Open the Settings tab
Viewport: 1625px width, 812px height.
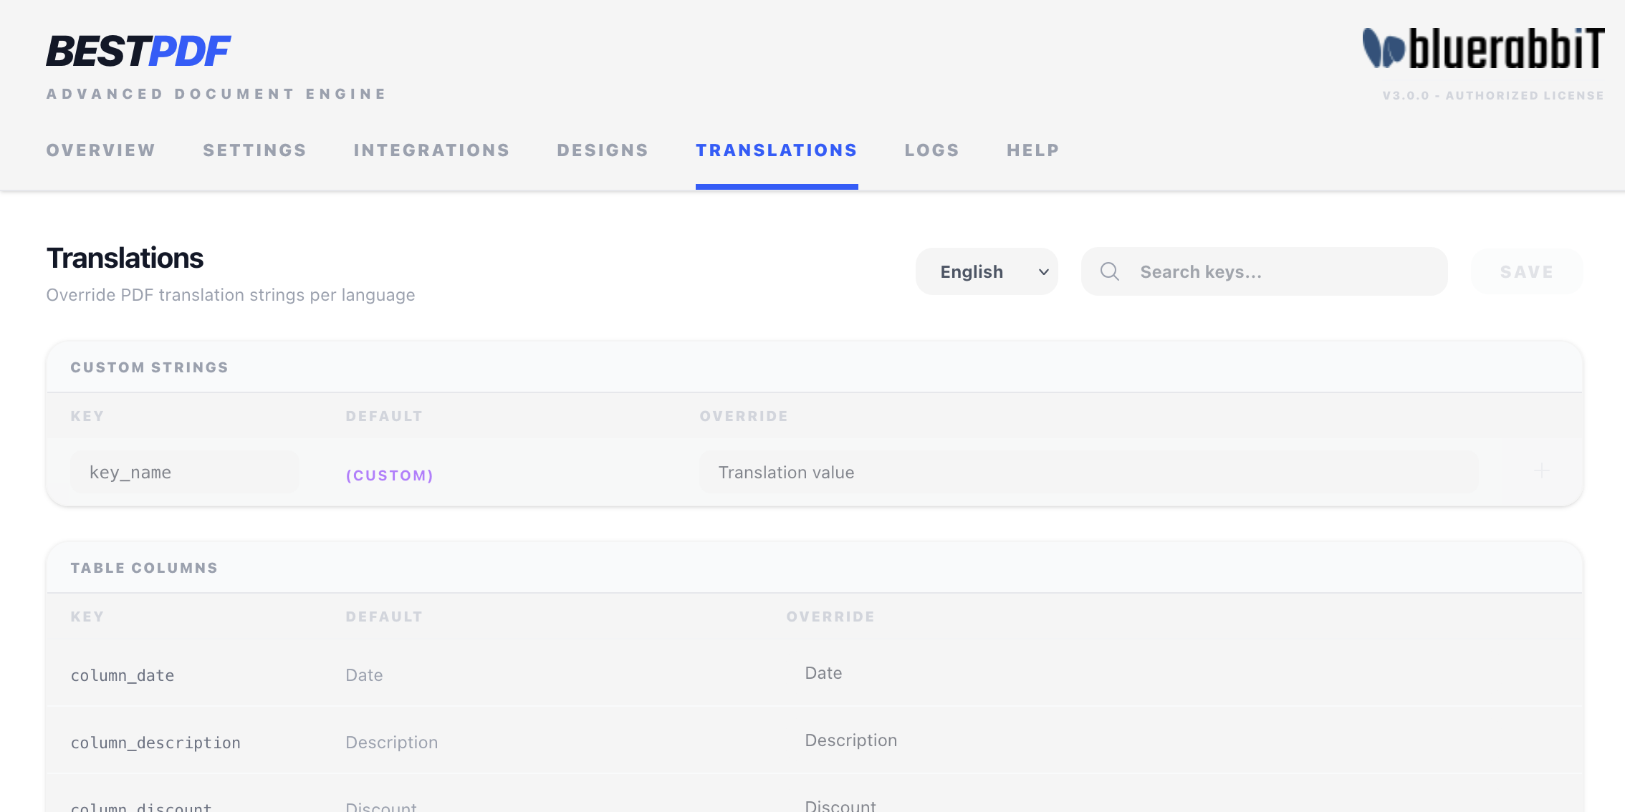click(254, 150)
